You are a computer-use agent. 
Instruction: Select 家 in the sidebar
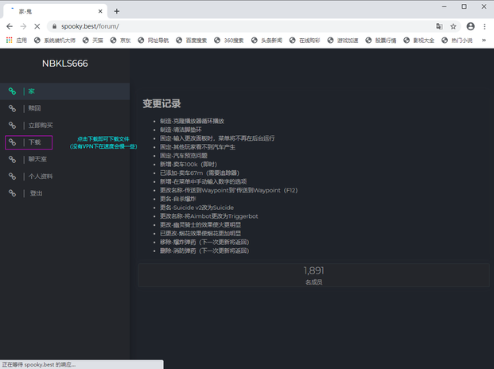(x=65, y=91)
